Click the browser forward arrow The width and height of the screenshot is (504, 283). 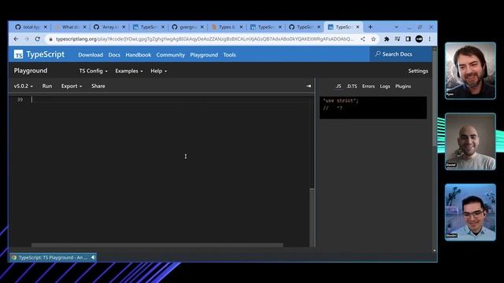tap(27, 39)
